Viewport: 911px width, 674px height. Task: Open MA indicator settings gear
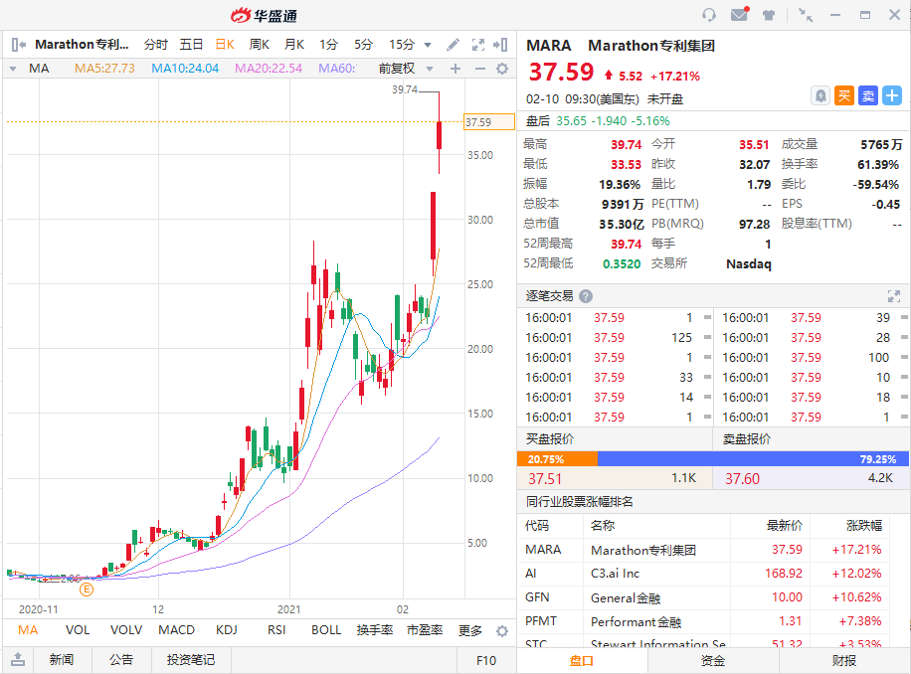pos(502,69)
